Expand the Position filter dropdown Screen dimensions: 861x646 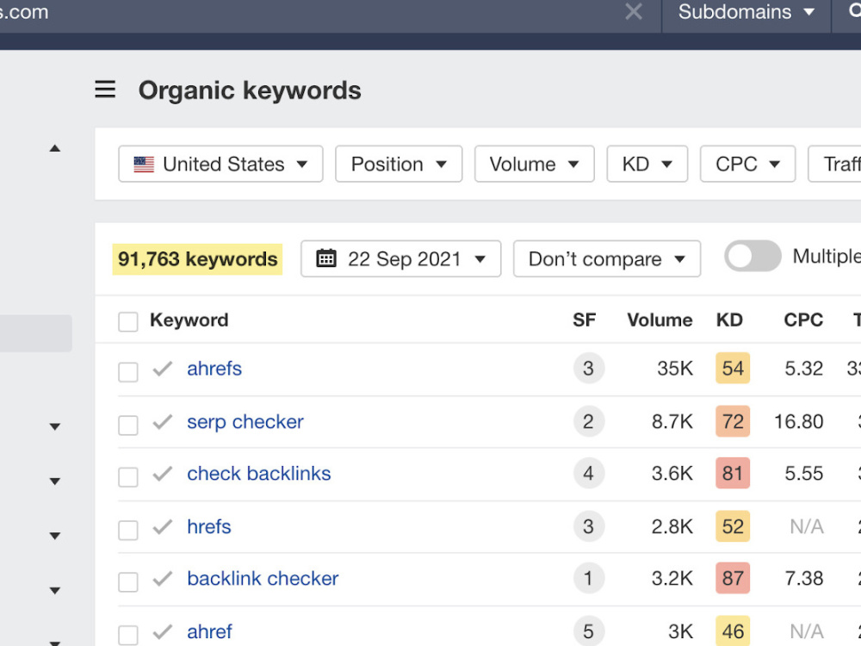(x=399, y=164)
